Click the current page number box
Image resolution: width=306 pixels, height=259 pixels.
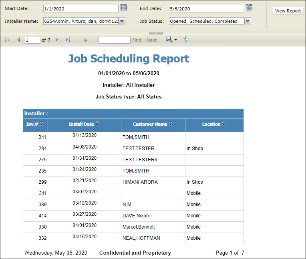tap(32, 40)
